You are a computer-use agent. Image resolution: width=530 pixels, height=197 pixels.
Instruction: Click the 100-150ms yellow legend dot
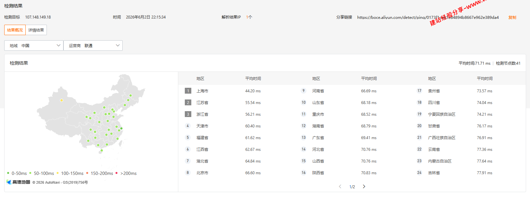click(58, 173)
